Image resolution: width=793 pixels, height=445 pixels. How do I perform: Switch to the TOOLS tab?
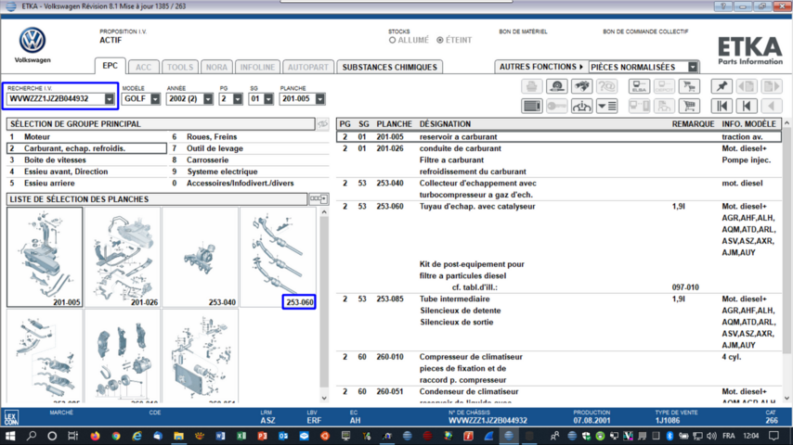[180, 67]
